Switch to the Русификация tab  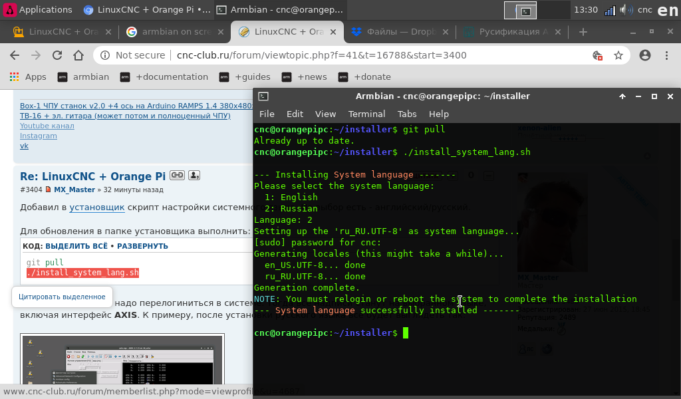pyautogui.click(x=506, y=32)
